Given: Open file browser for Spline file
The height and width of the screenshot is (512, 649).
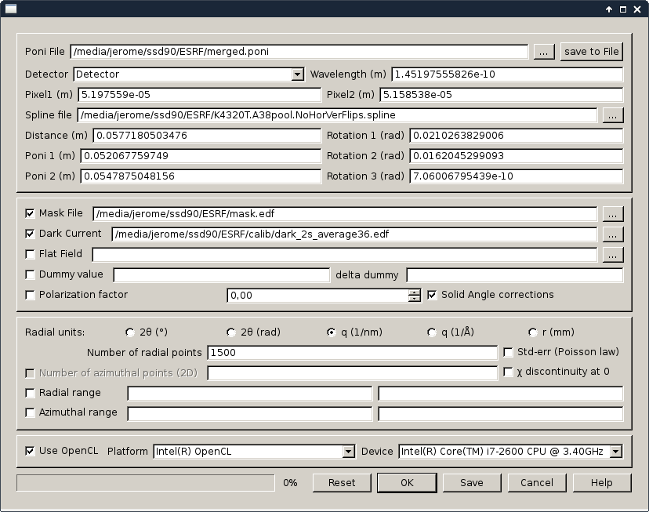Looking at the screenshot, I should coord(613,115).
